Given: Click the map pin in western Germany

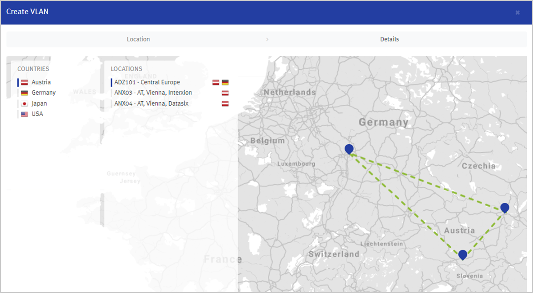Looking at the screenshot, I should (x=349, y=149).
